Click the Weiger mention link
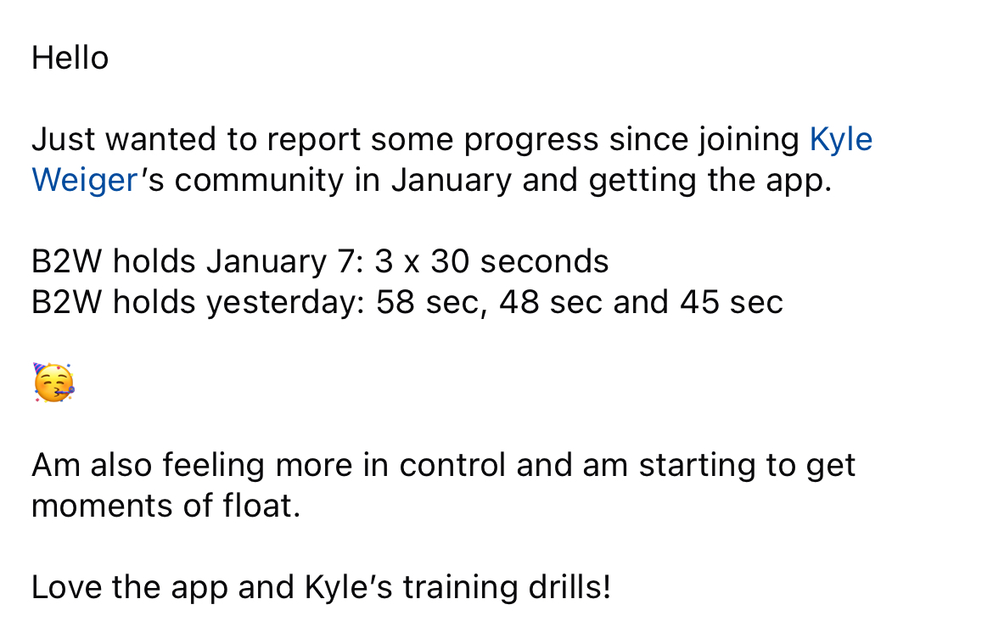The height and width of the screenshot is (627, 993). 84,181
